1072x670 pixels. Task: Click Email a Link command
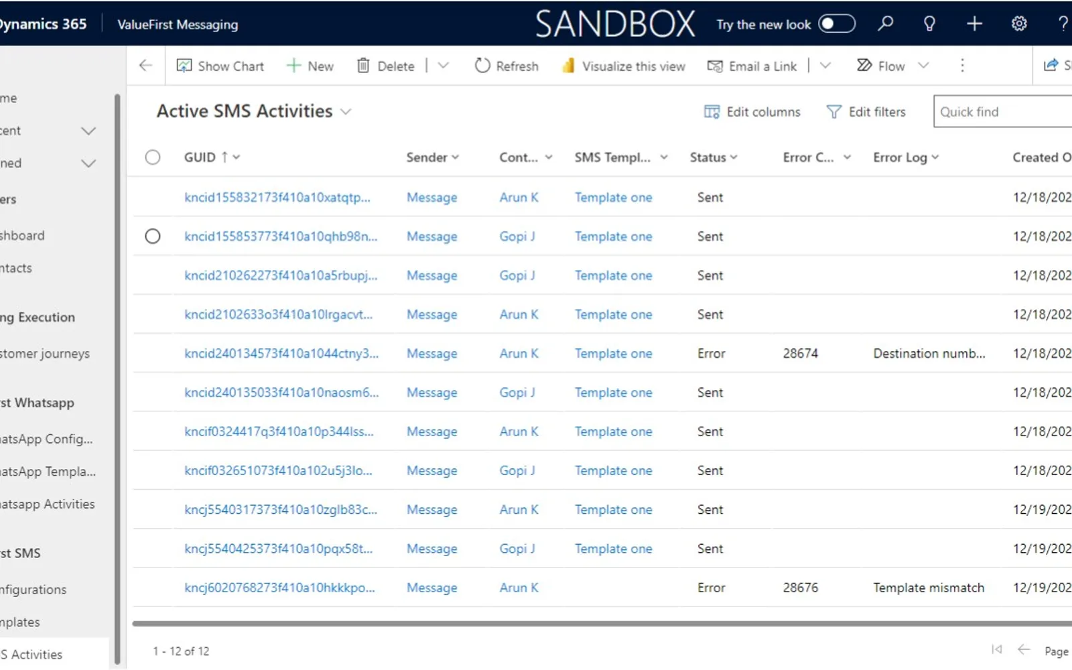[x=752, y=66]
